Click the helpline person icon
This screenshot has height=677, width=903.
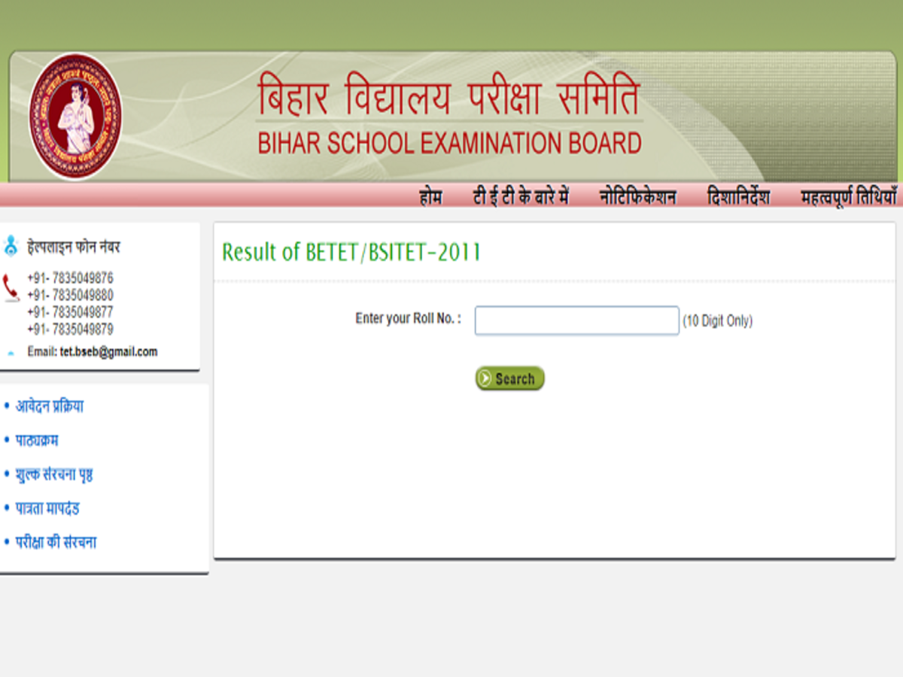pos(11,246)
